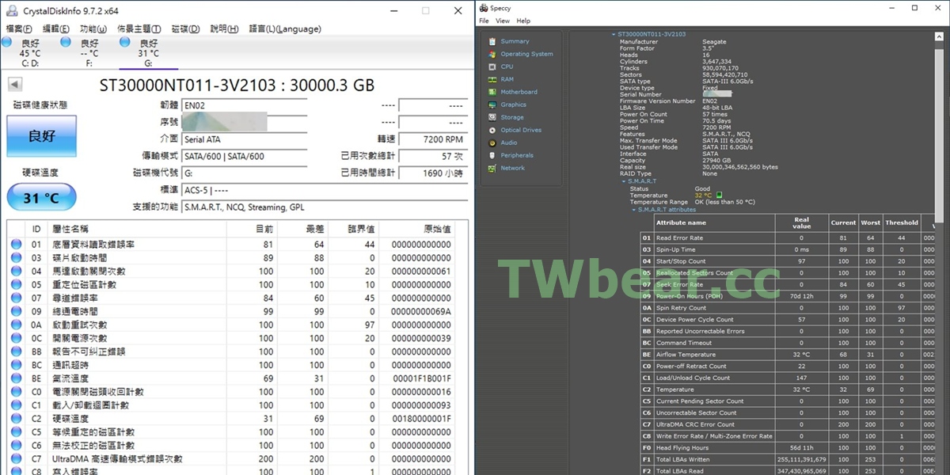This screenshot has width=950, height=475.
Task: Open the Motherboard section icon
Action: [490, 92]
